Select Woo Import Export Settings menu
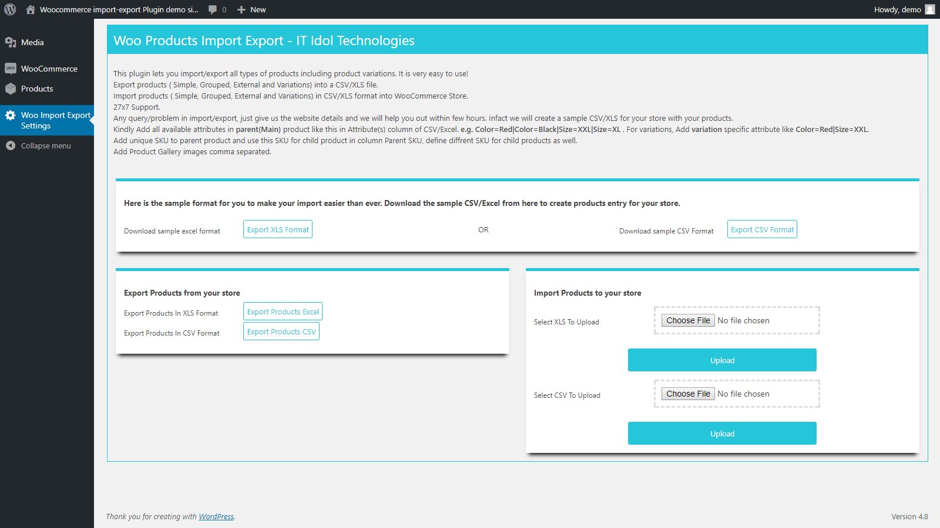Screen dimensions: 940x528 click(47, 120)
